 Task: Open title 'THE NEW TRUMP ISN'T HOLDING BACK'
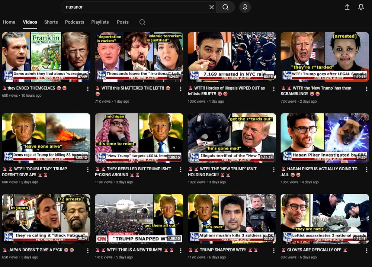222,172
